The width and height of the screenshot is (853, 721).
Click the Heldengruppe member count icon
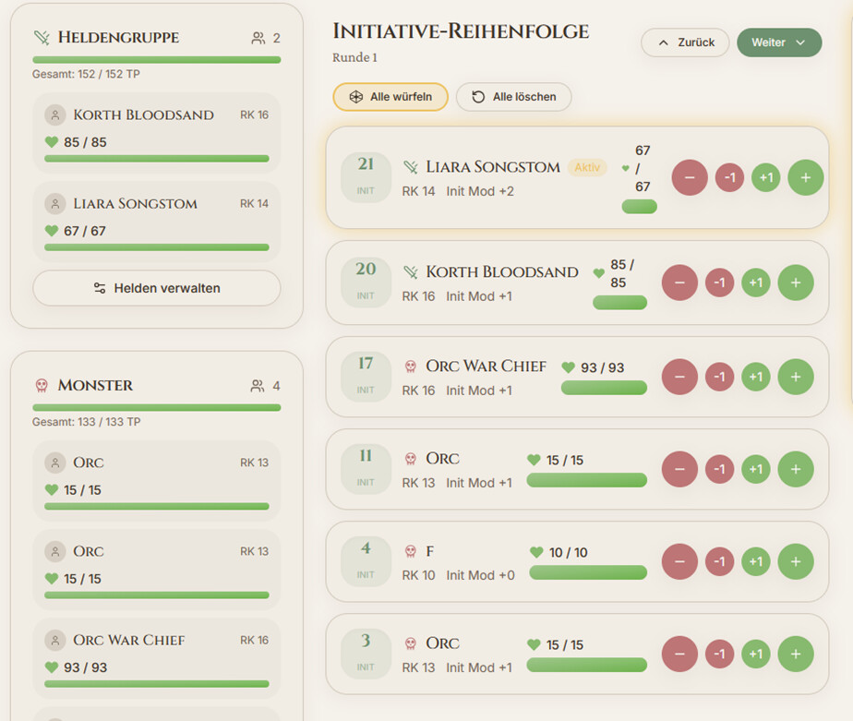click(x=258, y=38)
